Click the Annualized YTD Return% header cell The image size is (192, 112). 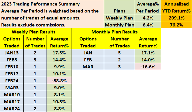[x=177, y=7]
